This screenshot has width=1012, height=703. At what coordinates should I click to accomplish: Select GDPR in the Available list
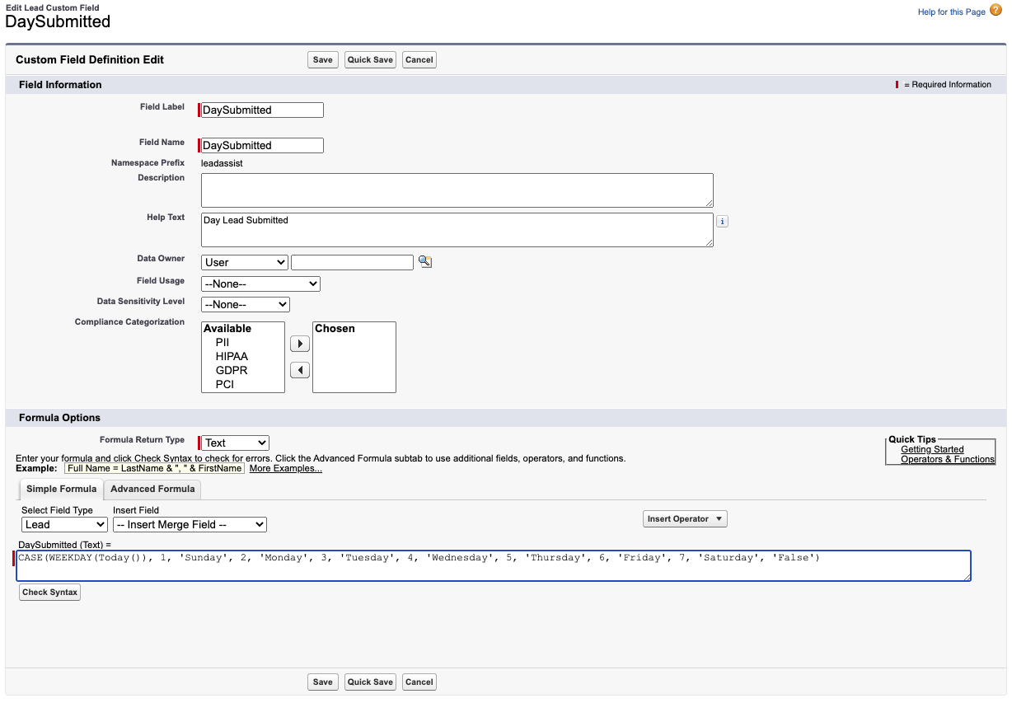(232, 370)
